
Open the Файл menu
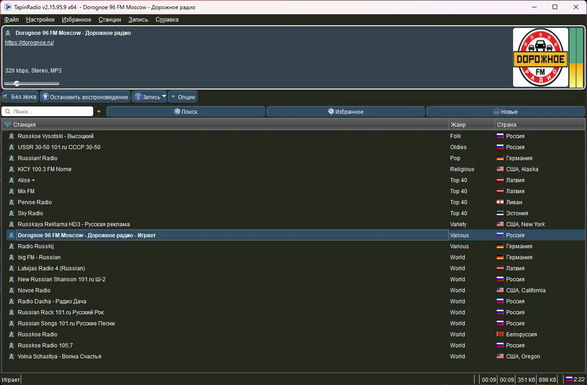click(x=11, y=20)
